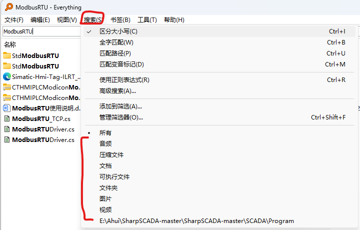Select second CTHMIPLCModiconMo. file name

tap(46, 98)
